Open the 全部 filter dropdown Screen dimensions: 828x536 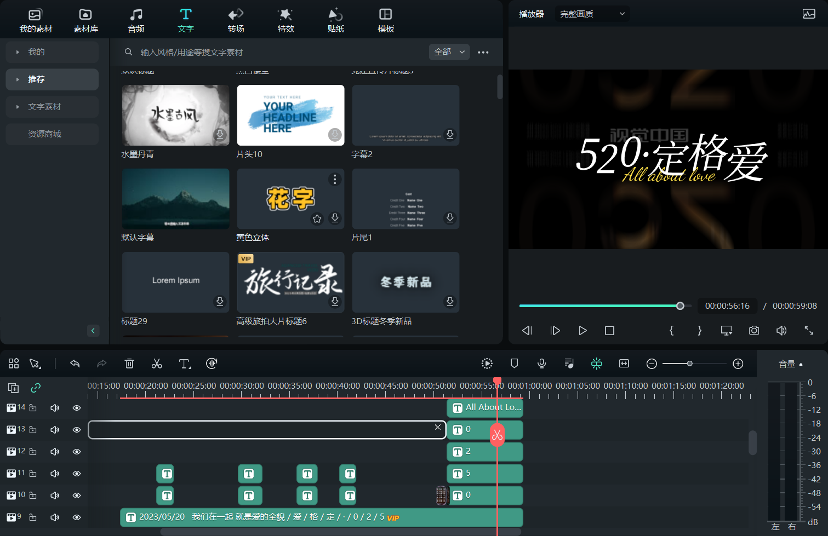pyautogui.click(x=449, y=51)
